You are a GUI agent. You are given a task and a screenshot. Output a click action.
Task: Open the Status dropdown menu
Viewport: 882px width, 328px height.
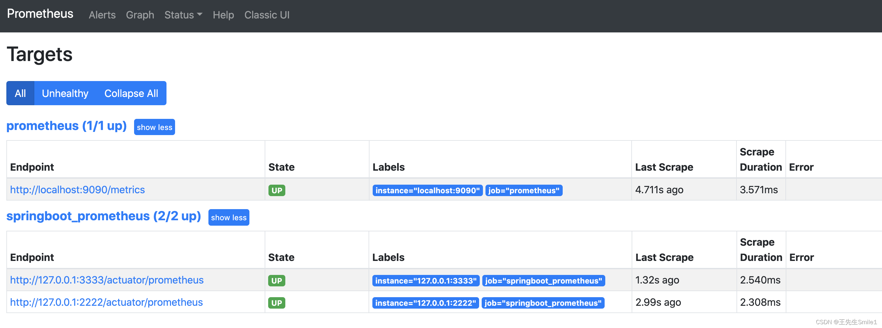click(x=183, y=15)
